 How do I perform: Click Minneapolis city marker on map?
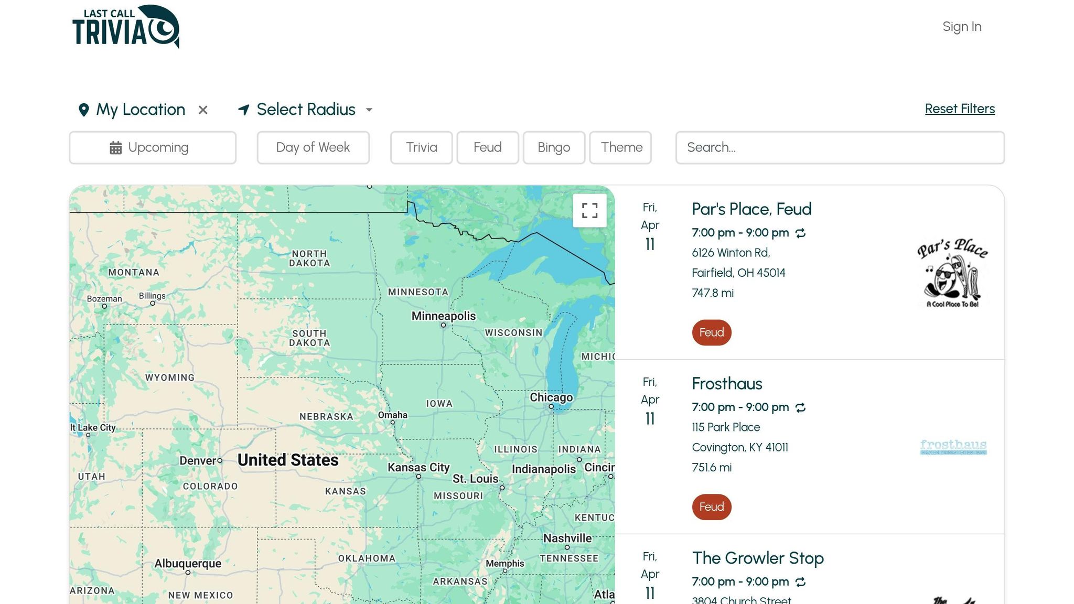coord(443,325)
